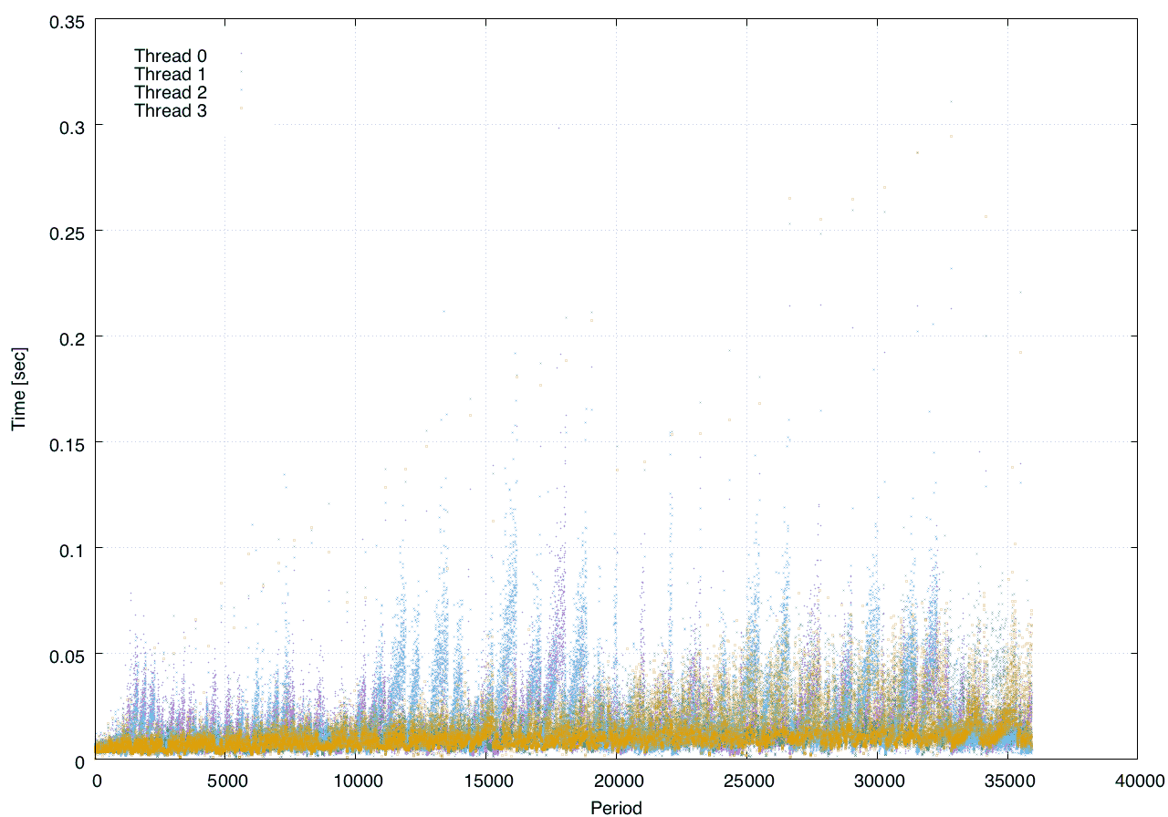Click the 5000 x-axis tick label
This screenshot has width=1168, height=817.
tap(226, 781)
